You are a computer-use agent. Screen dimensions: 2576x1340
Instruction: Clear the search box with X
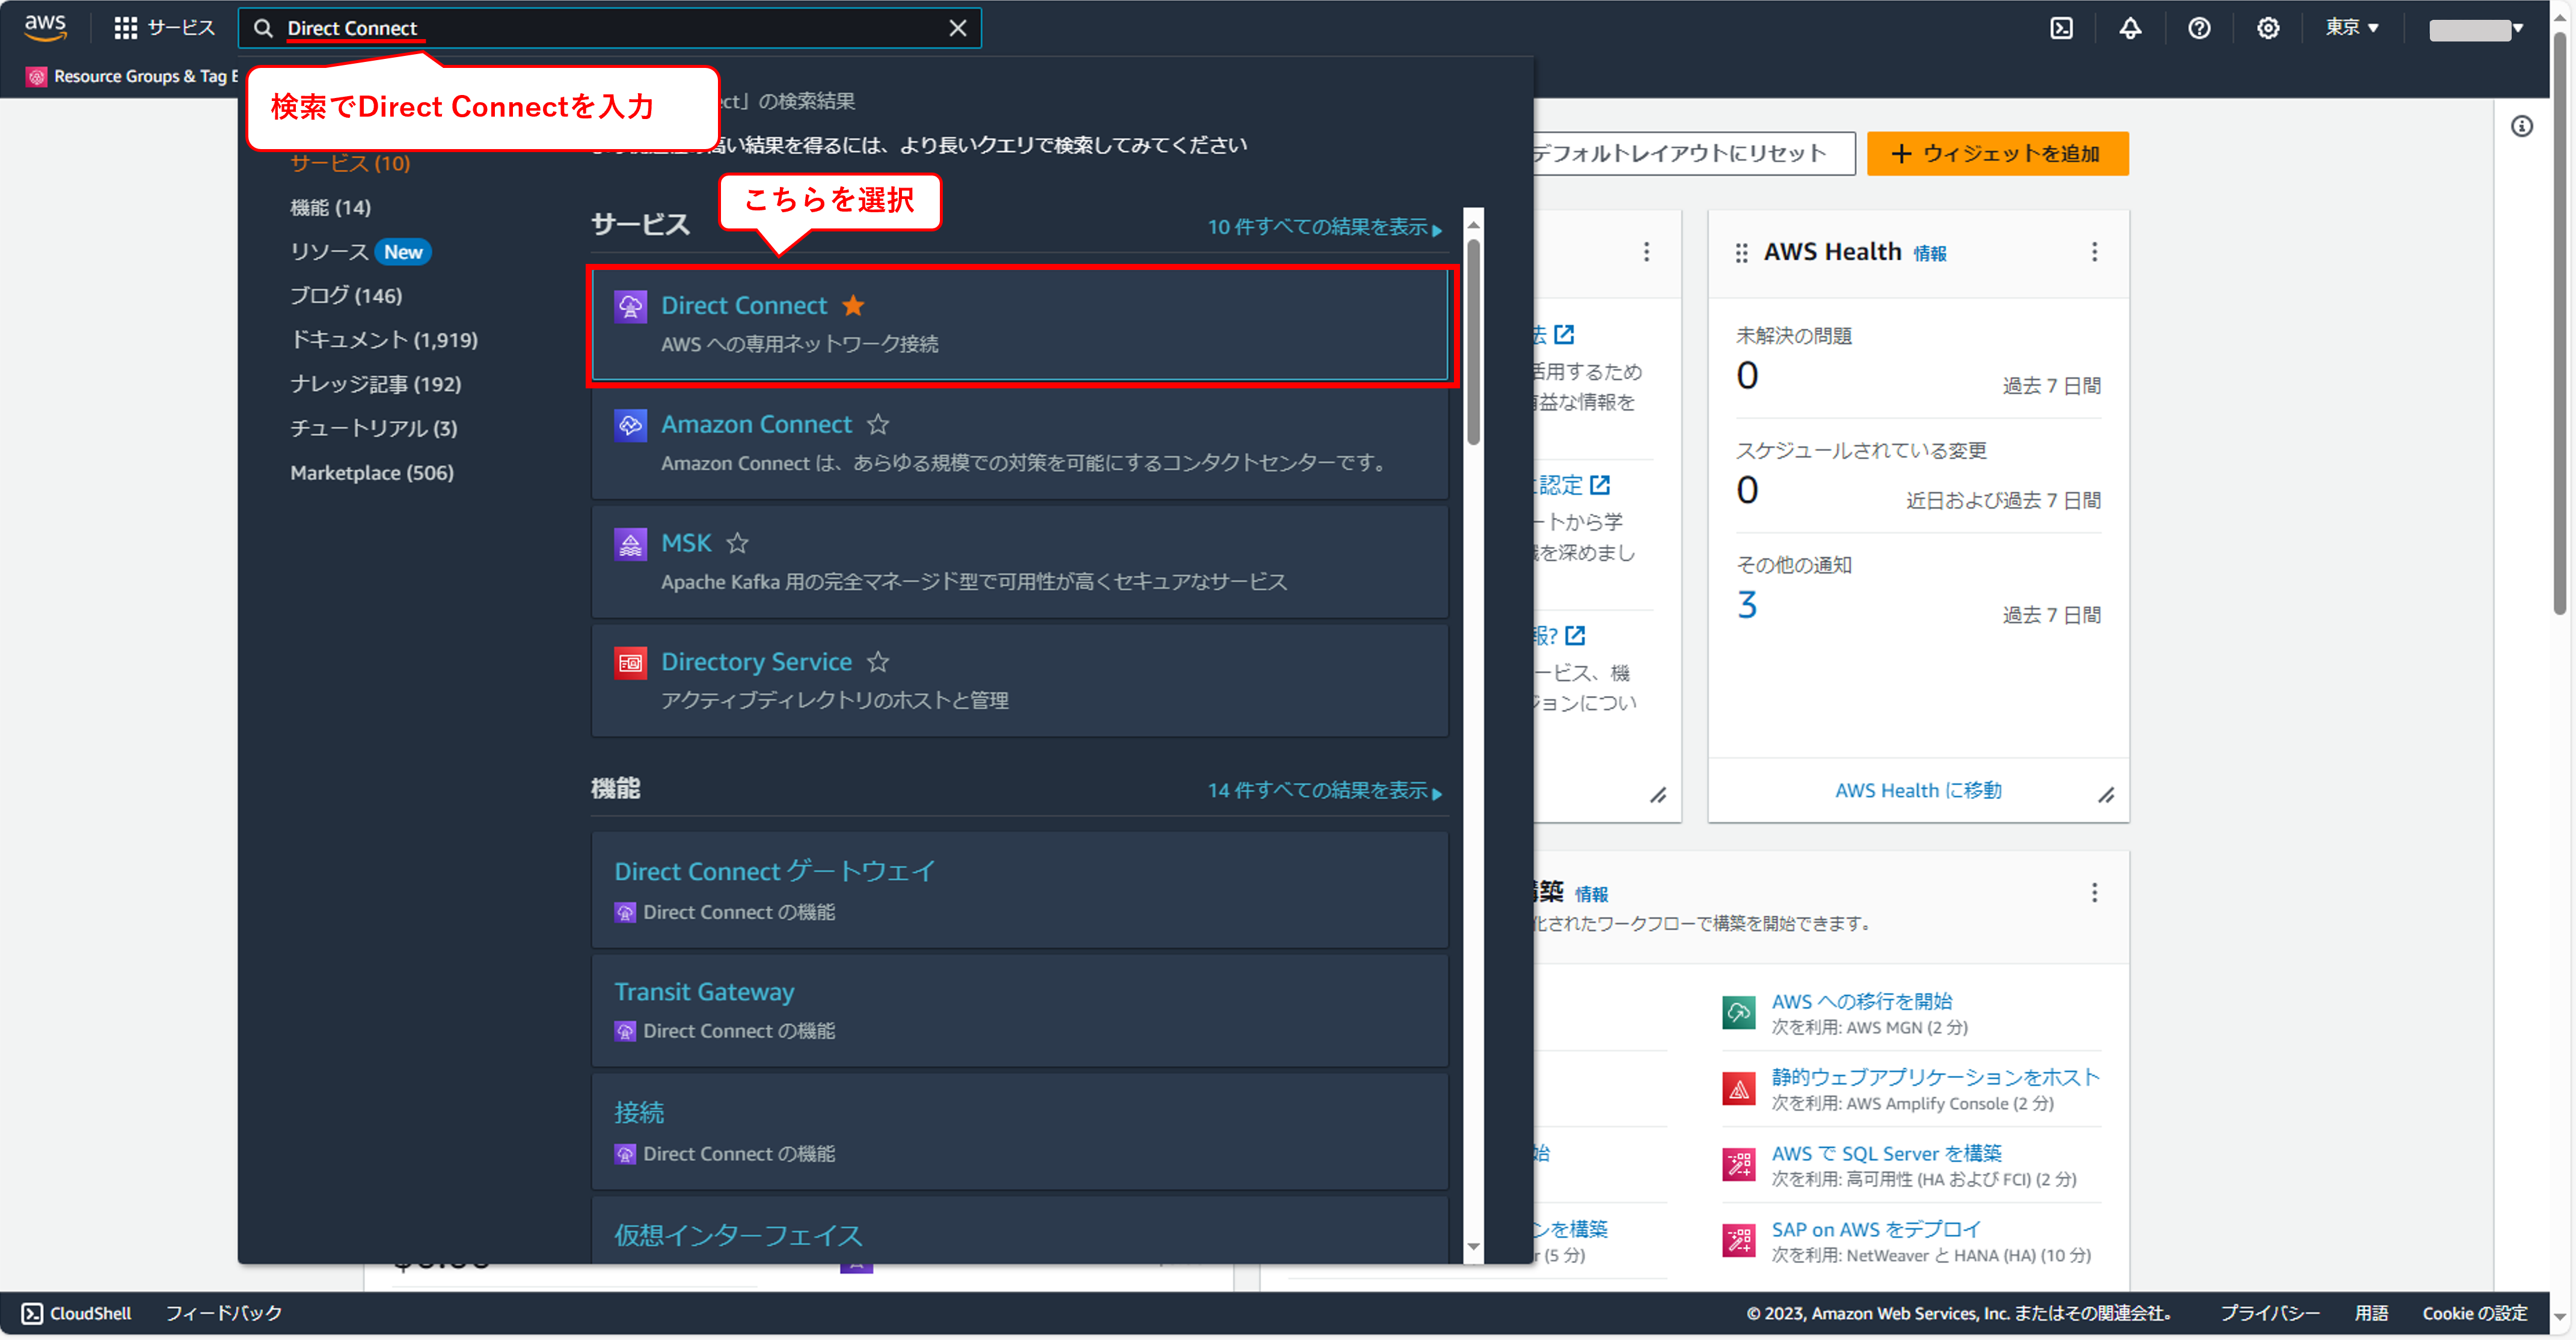click(x=957, y=28)
